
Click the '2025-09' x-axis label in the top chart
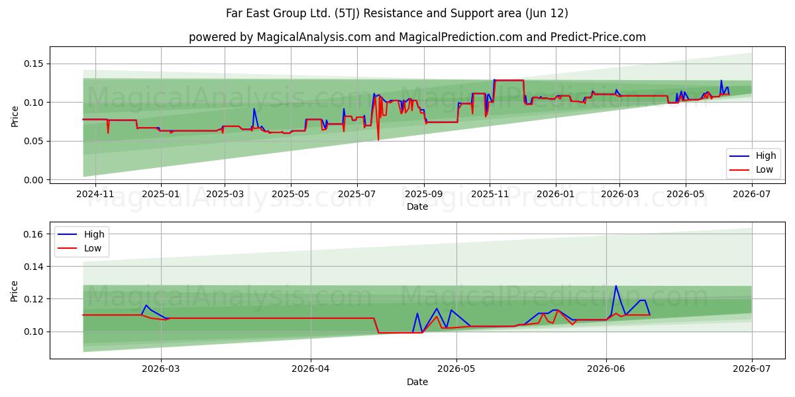pos(423,194)
